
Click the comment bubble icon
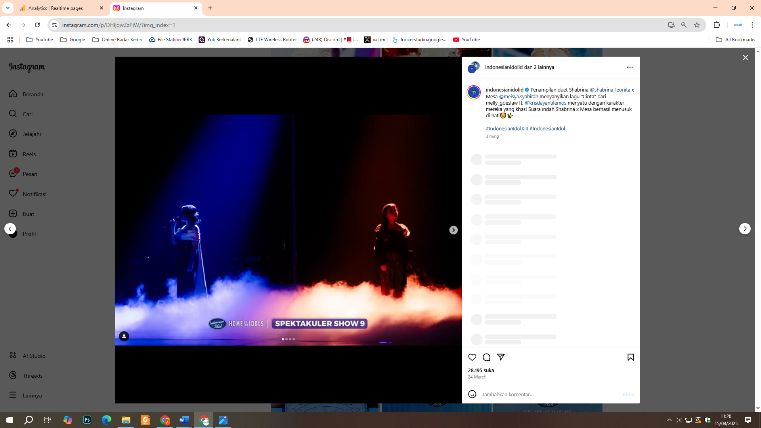pos(486,357)
